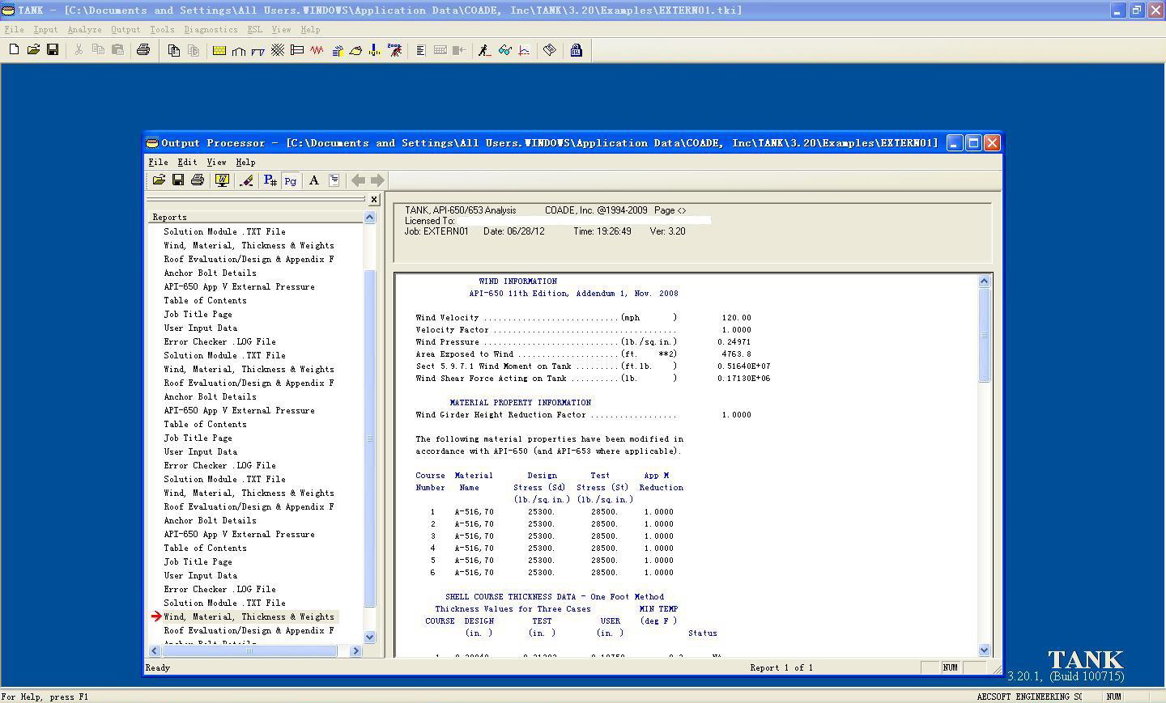1166x703 pixels.
Task: Minimize the Output Processor window
Action: (x=955, y=143)
